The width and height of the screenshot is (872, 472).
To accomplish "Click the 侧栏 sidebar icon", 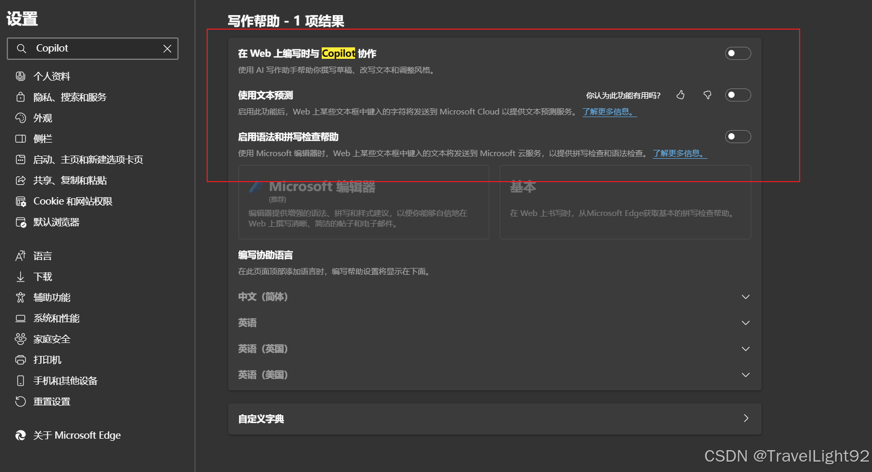I will click(20, 138).
